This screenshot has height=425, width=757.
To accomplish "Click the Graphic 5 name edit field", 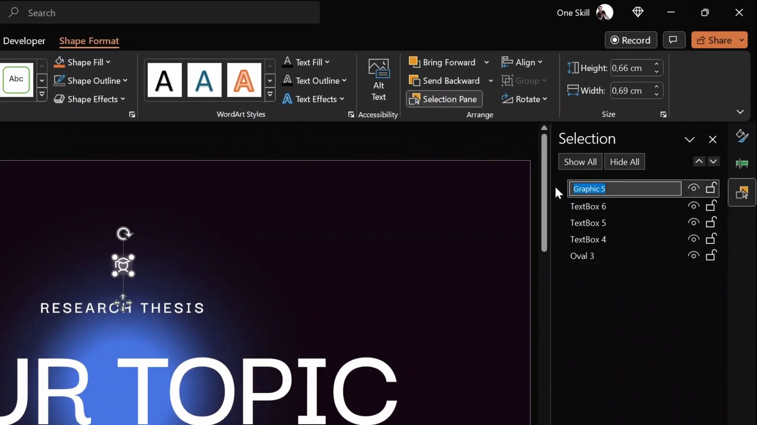I will 625,188.
